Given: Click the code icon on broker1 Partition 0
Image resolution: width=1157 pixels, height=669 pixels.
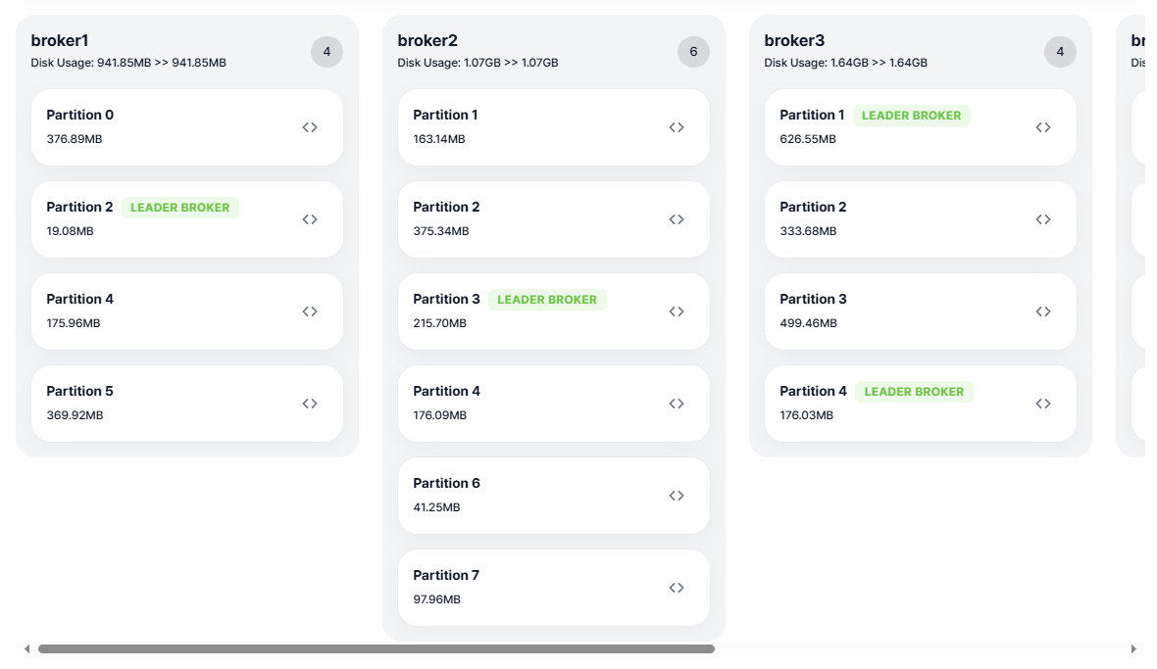Looking at the screenshot, I should [x=310, y=127].
